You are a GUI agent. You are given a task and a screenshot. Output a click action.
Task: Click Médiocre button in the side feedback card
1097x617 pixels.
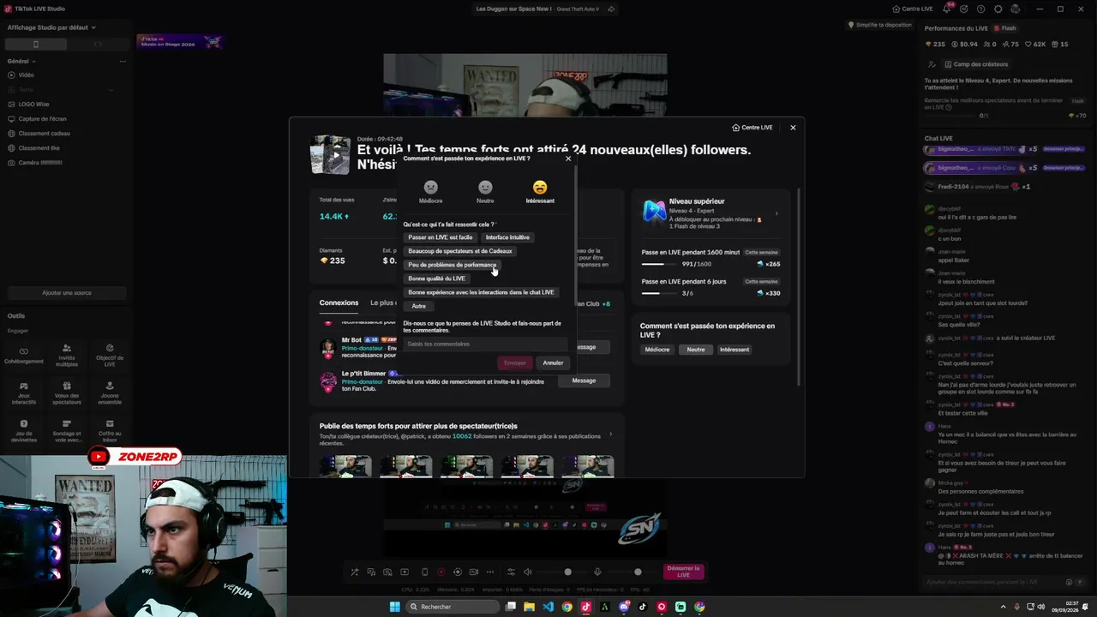tap(657, 350)
